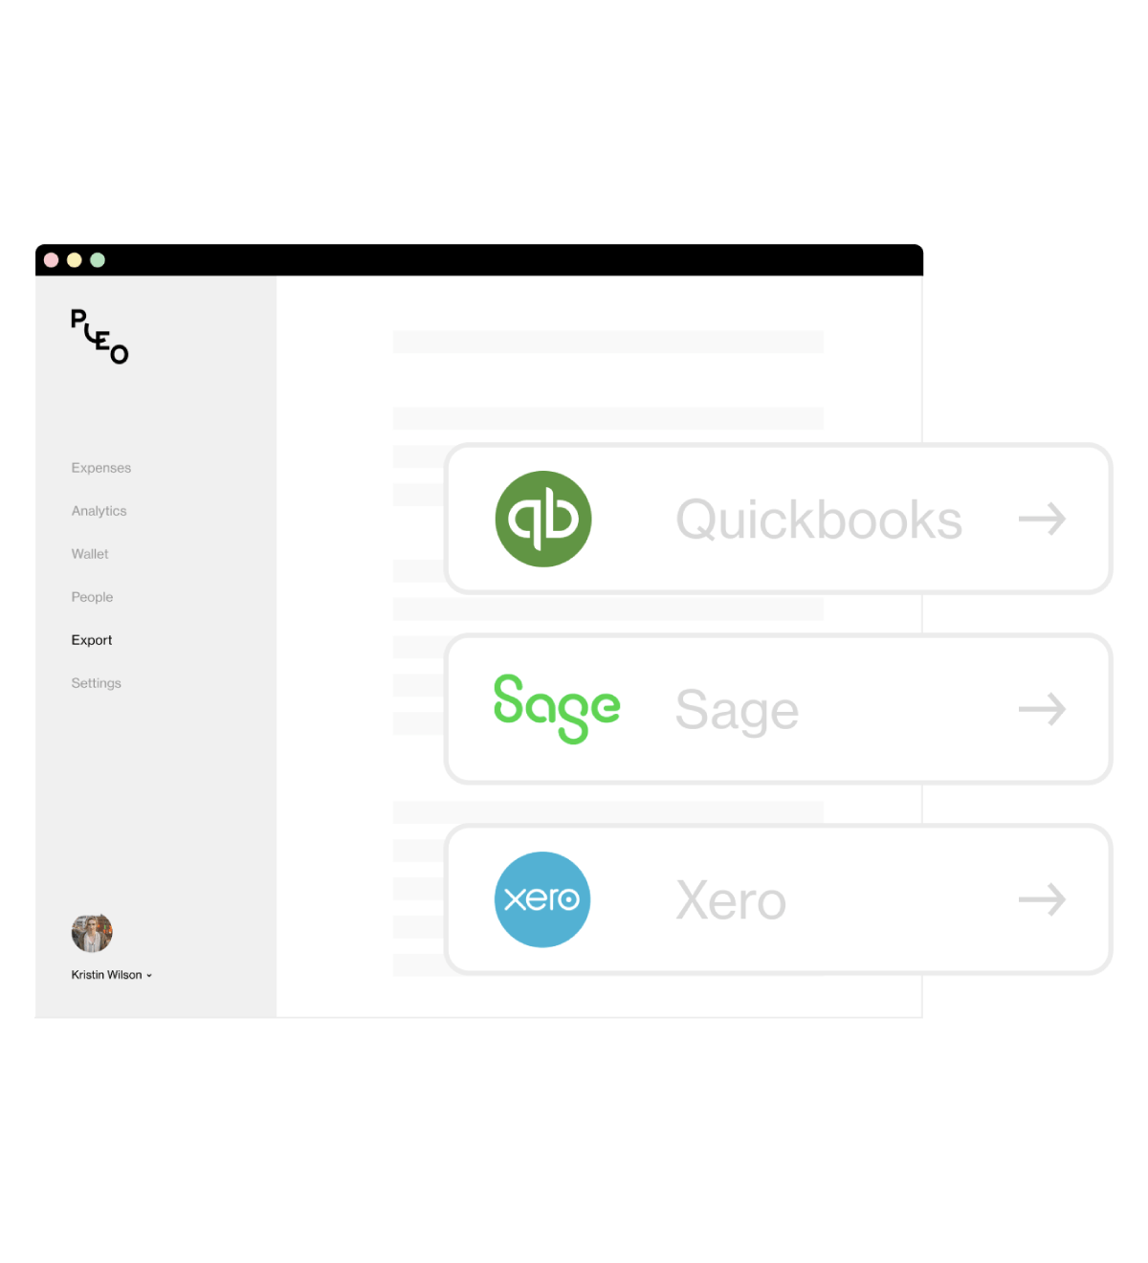Go to Analytics in sidebar
This screenshot has width=1148, height=1263.
[x=99, y=511]
